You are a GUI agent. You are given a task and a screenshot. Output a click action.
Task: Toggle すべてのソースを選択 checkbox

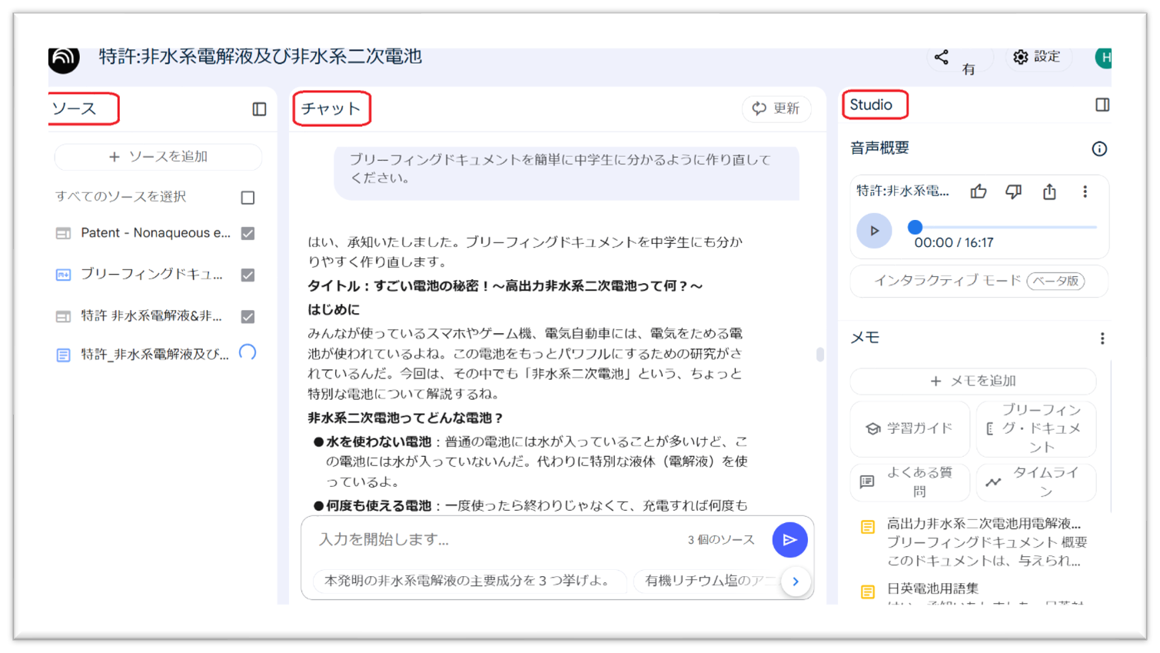248,198
